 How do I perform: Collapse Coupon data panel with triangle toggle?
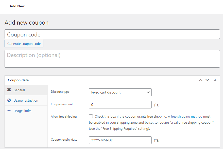215,80
